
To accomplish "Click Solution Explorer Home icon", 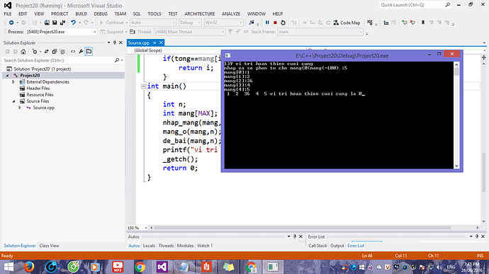I will [23, 52].
